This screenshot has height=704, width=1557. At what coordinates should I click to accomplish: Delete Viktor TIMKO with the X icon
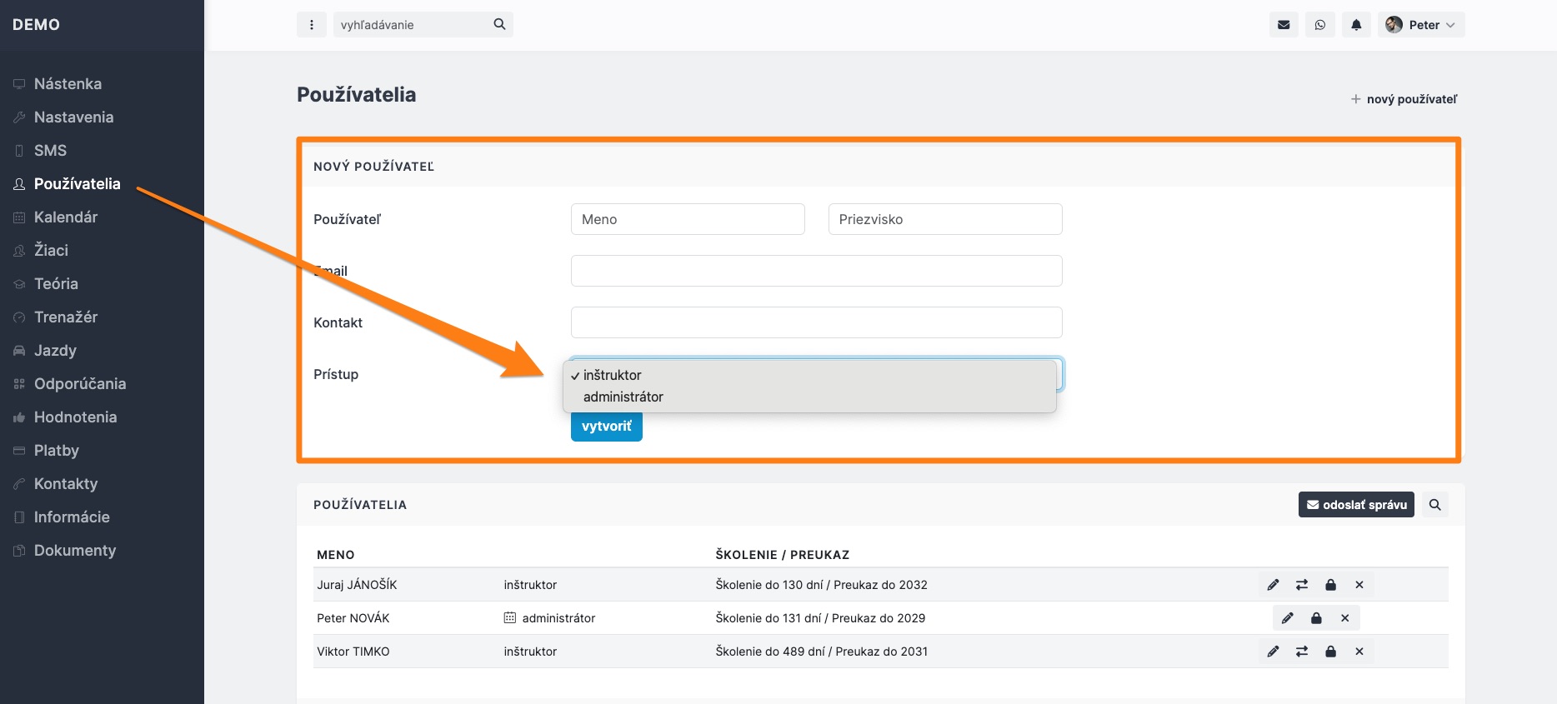click(1359, 652)
